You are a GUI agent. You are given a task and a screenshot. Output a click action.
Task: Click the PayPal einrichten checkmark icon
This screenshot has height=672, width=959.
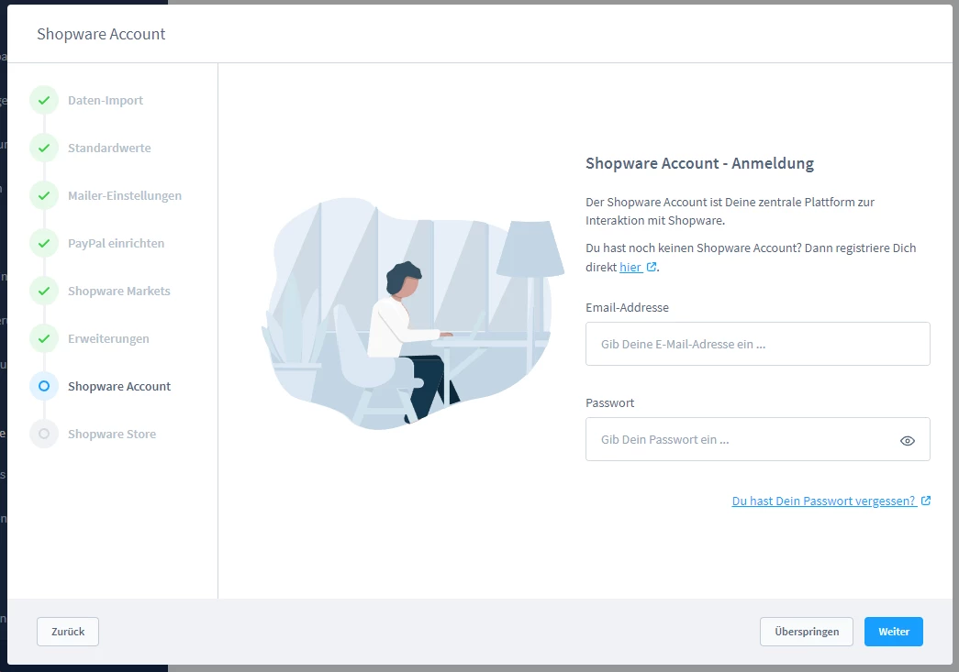tap(44, 244)
